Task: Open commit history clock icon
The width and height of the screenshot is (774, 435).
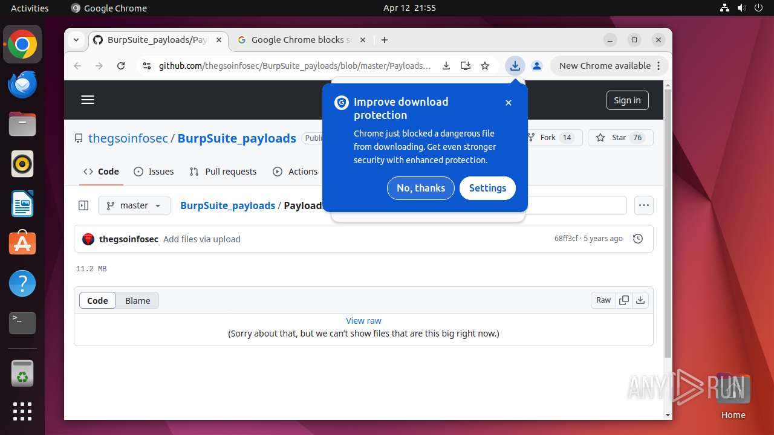Action: click(x=637, y=239)
